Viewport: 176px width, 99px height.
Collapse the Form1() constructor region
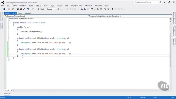tap(9, 27)
